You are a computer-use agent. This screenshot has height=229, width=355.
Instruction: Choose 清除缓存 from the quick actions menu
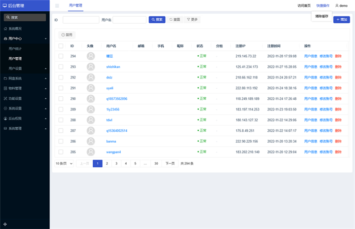[321, 16]
